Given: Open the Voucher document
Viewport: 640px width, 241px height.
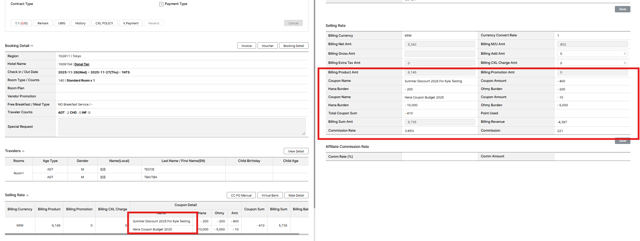Looking at the screenshot, I should pyautogui.click(x=267, y=46).
